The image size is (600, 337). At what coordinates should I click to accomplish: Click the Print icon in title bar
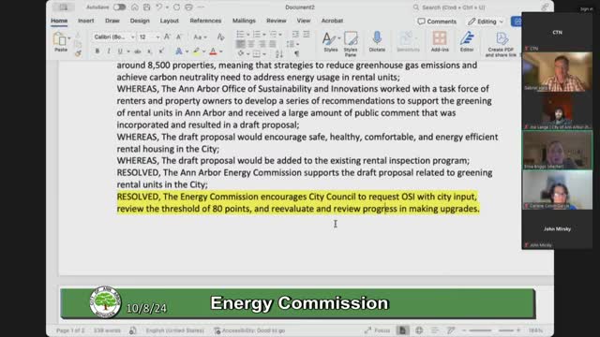pyautogui.click(x=188, y=7)
